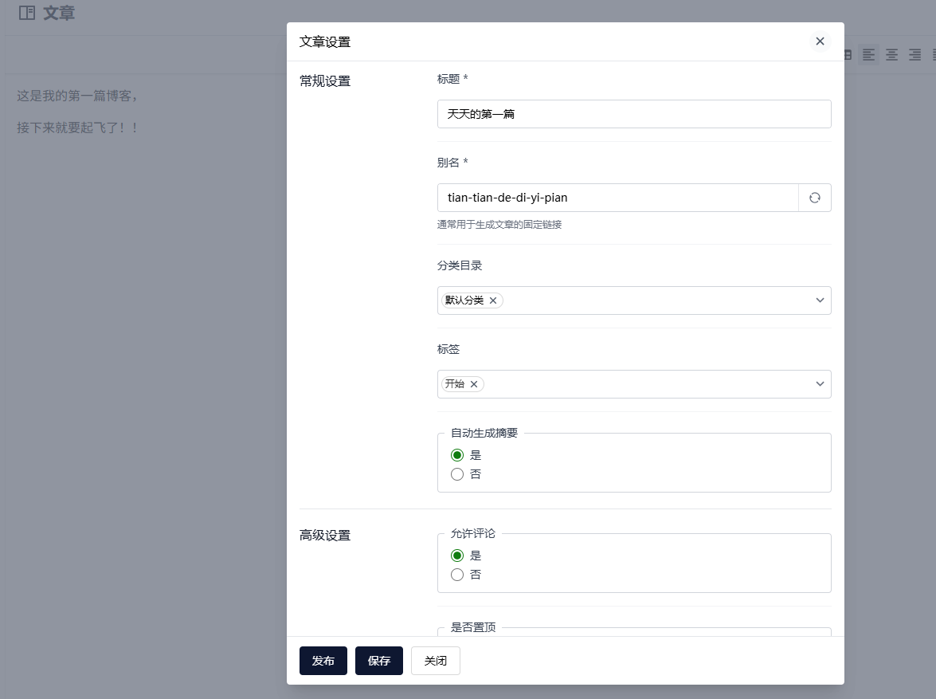Click hint text 通常用于生成文章的固定链接

499,225
